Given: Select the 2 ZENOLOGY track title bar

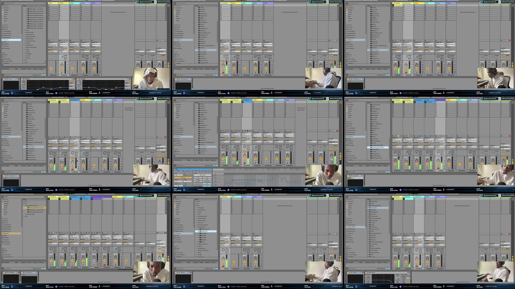Looking at the screenshot, I should (x=408, y=197).
